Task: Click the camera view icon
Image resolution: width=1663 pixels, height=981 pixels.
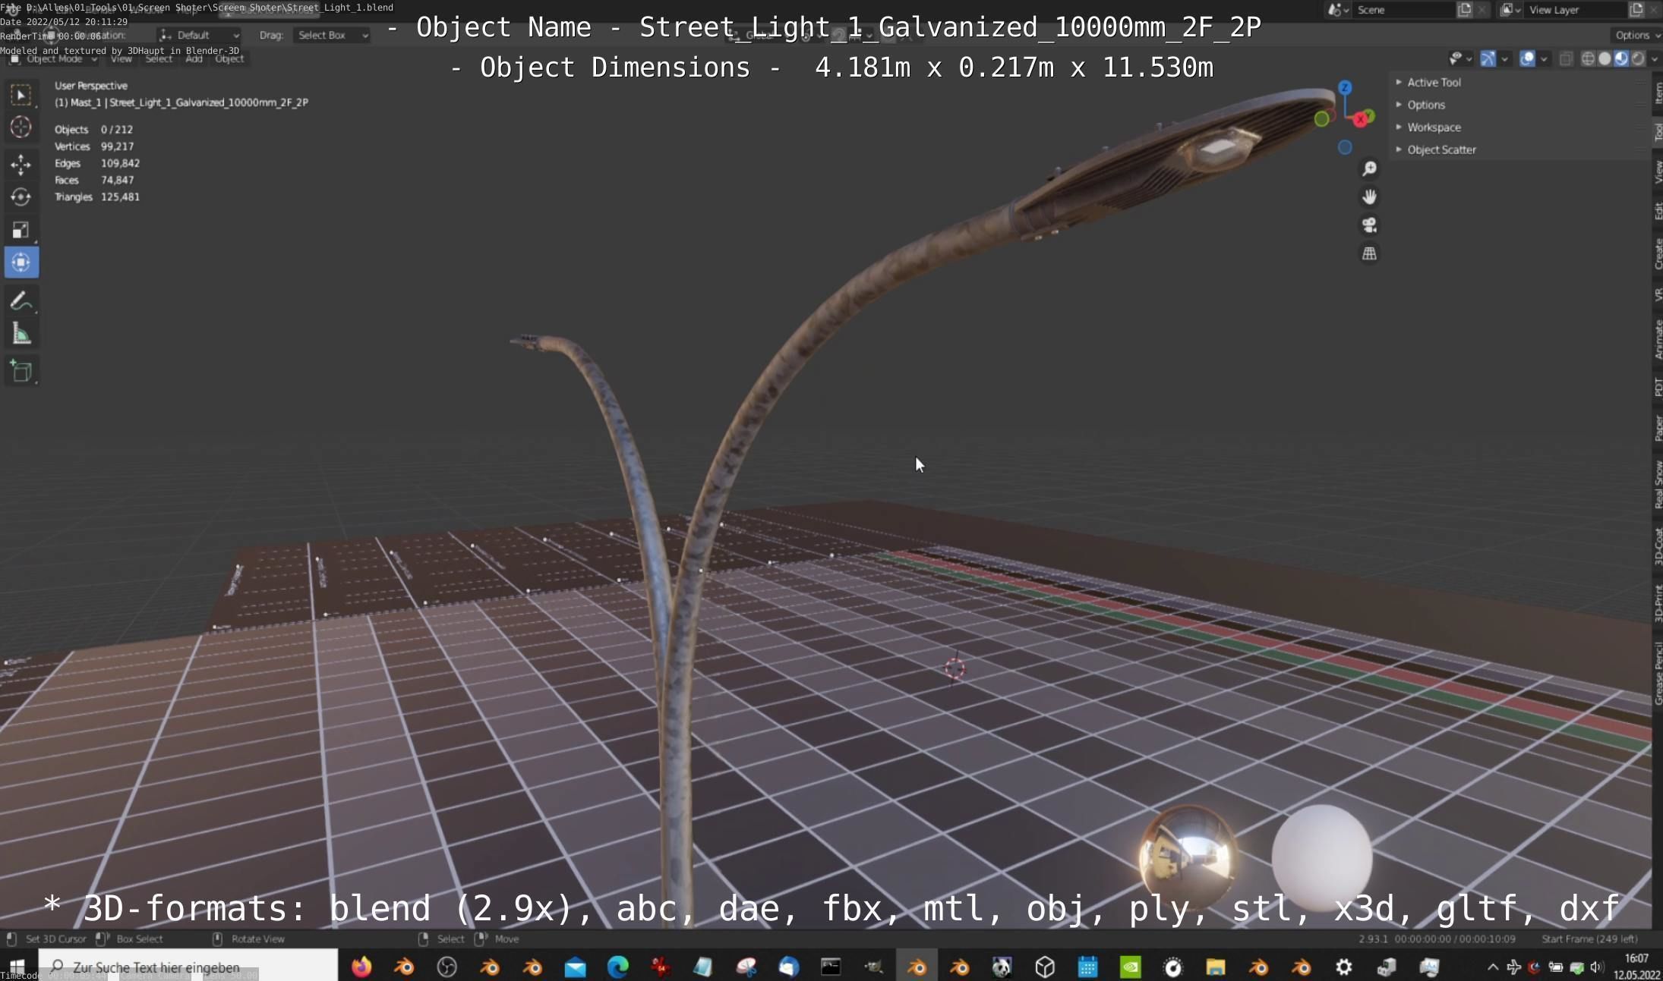Action: point(1369,225)
